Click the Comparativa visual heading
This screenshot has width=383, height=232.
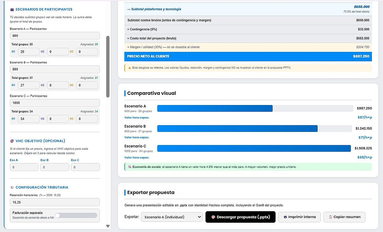(x=152, y=93)
